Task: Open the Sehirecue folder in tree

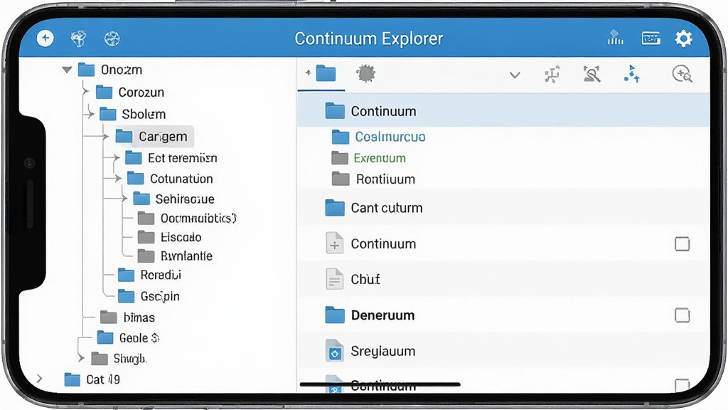Action: tap(174, 199)
